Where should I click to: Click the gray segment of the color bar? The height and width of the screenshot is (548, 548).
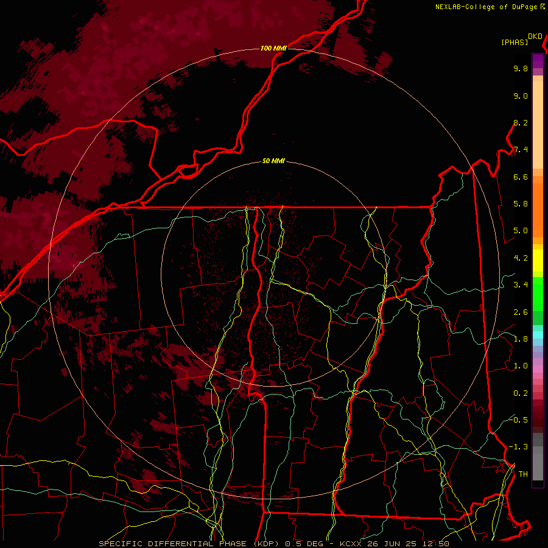coord(538,457)
